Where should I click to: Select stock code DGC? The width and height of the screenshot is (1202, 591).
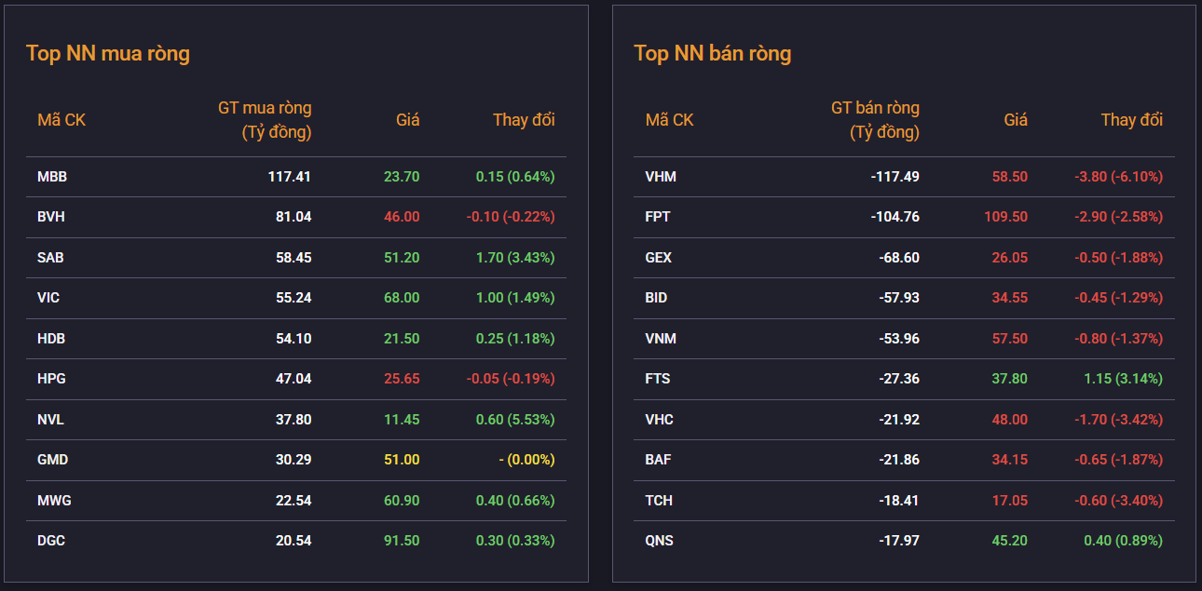coord(51,541)
